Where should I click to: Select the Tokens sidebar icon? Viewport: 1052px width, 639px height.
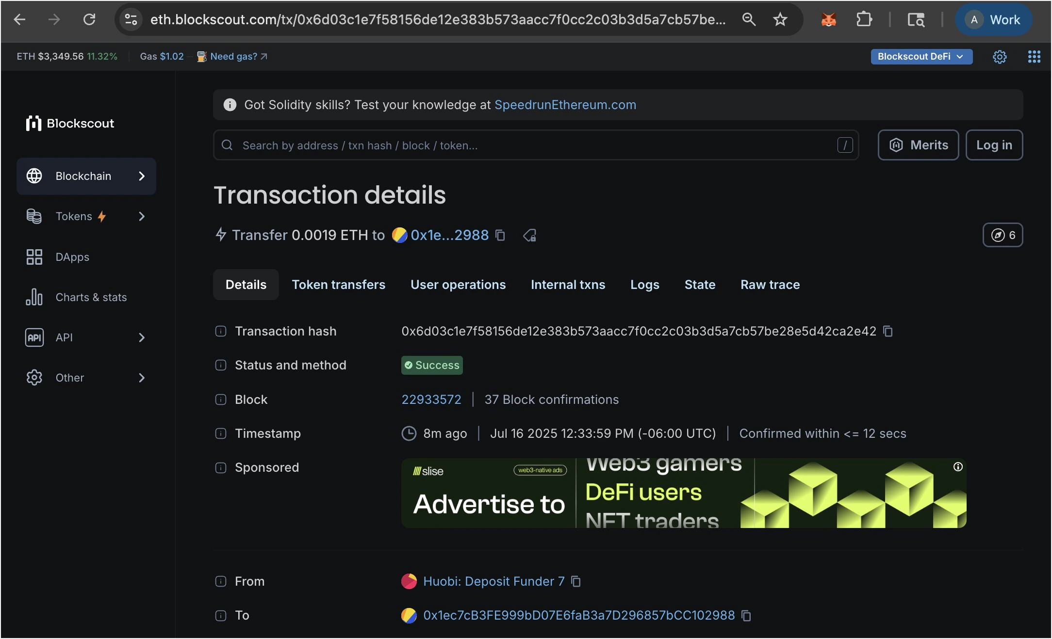point(34,216)
